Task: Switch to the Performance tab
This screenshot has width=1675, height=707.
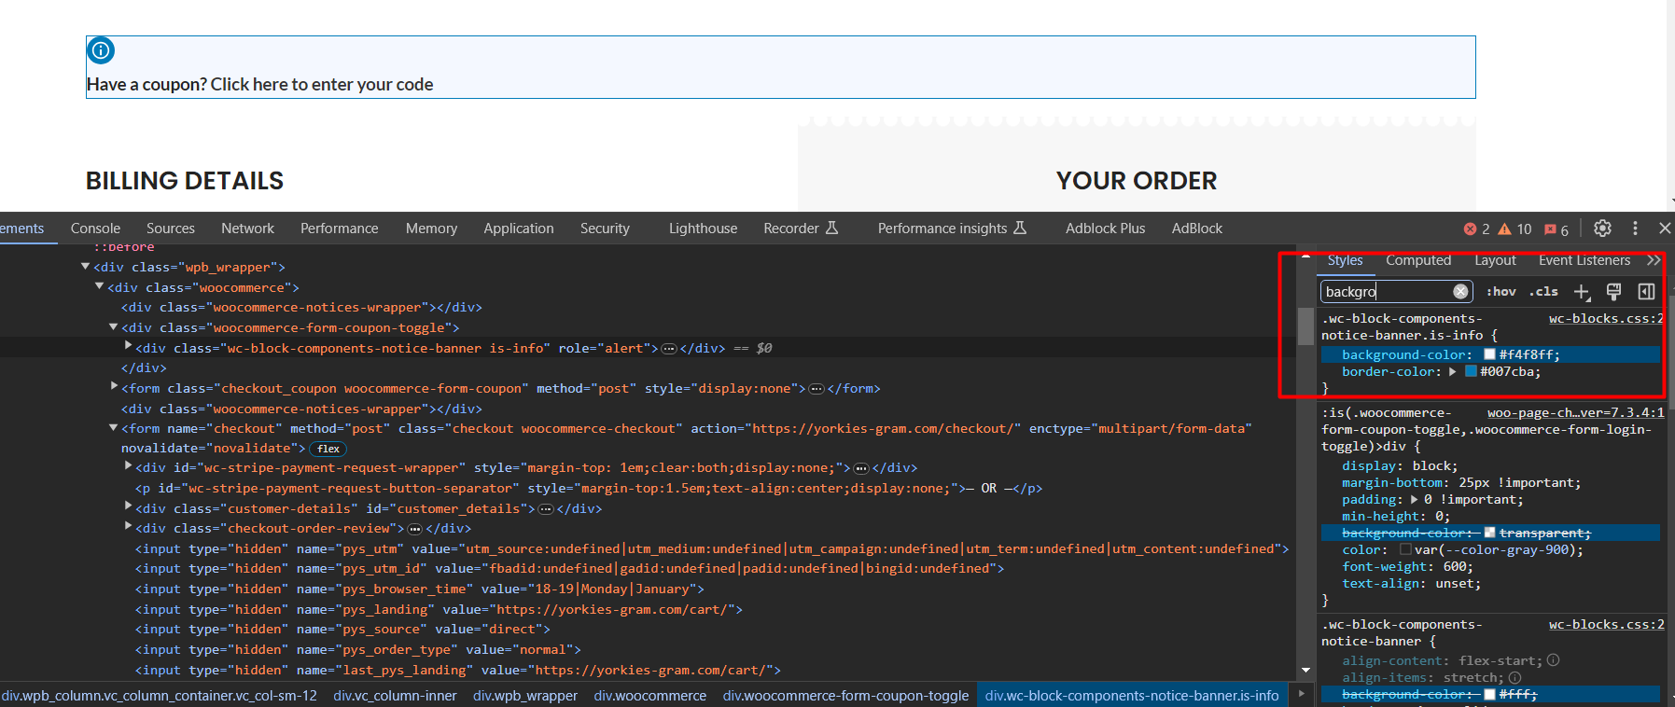Action: [339, 229]
